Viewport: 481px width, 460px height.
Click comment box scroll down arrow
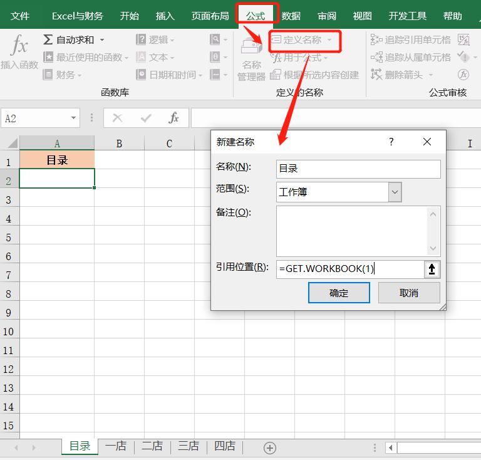click(x=433, y=248)
